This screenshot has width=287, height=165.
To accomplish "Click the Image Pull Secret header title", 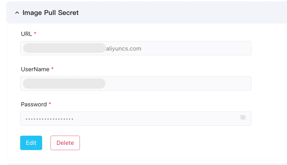I will click(x=51, y=13).
